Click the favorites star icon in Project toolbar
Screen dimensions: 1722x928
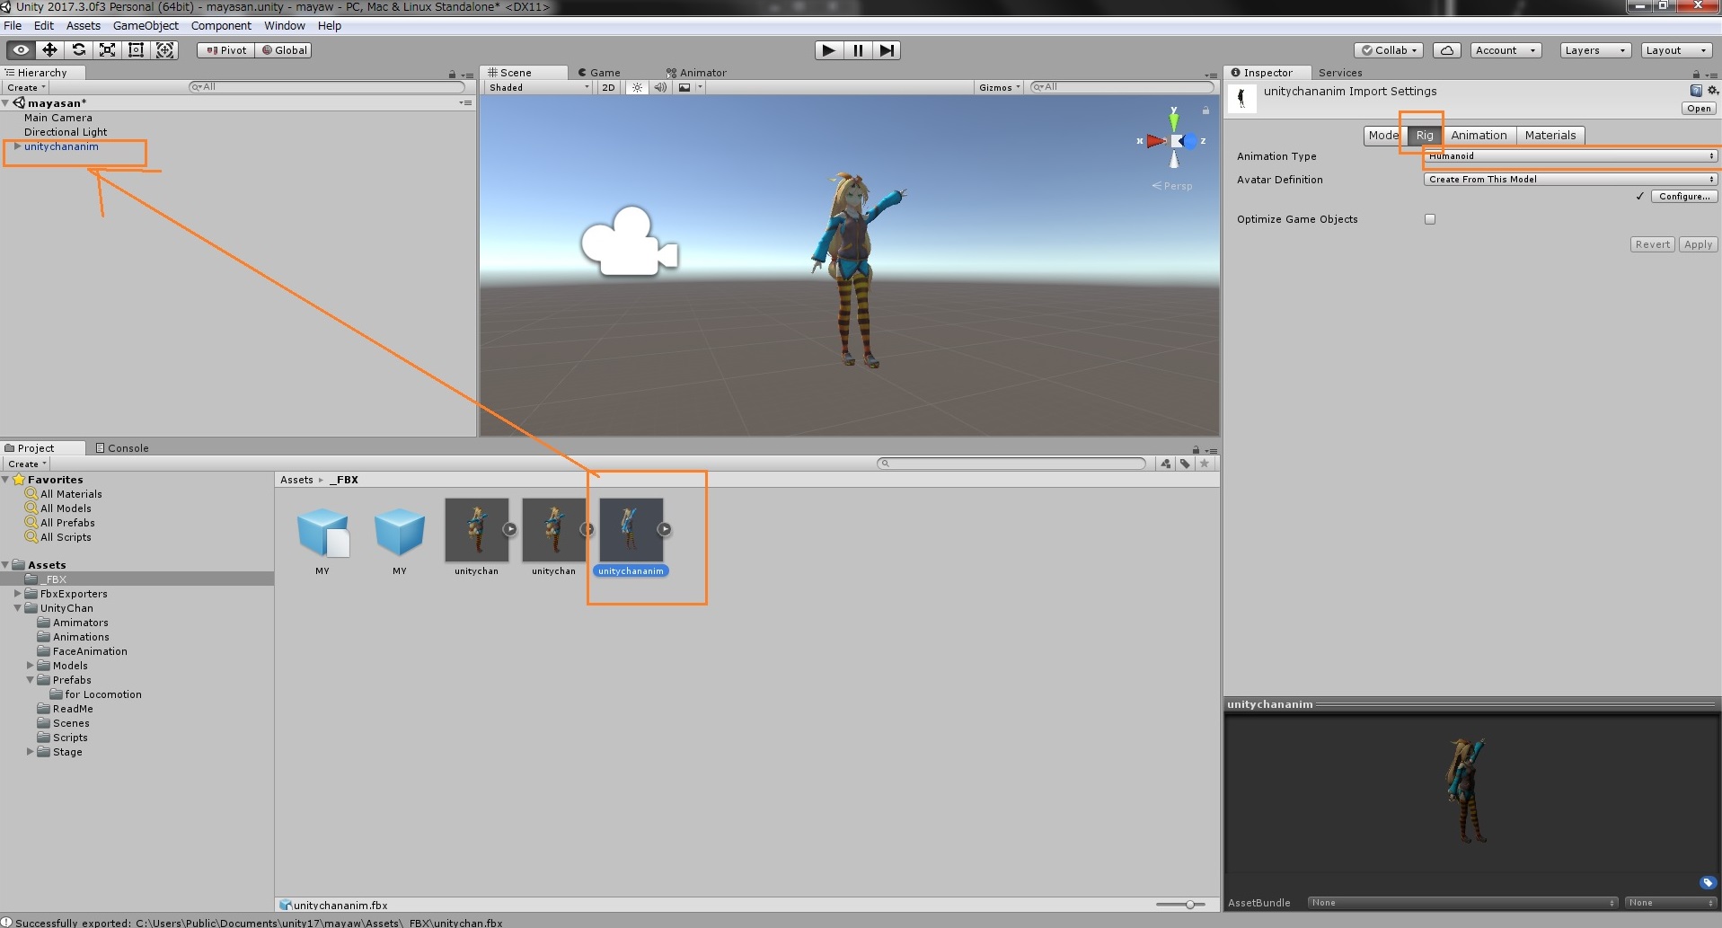(1205, 464)
